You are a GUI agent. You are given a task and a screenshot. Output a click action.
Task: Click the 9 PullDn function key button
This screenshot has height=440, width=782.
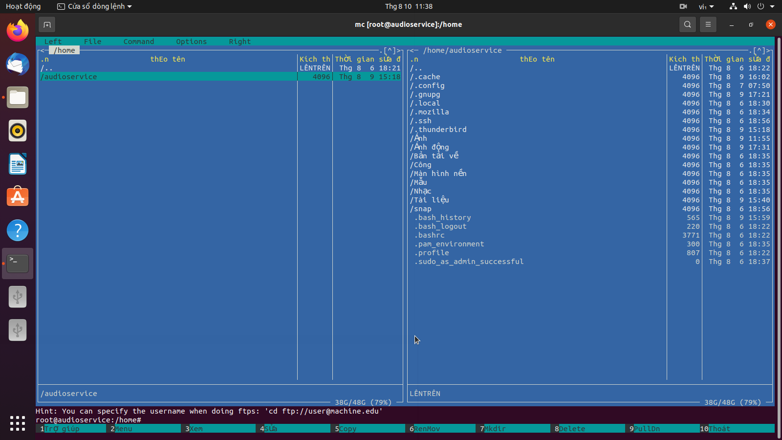664,429
